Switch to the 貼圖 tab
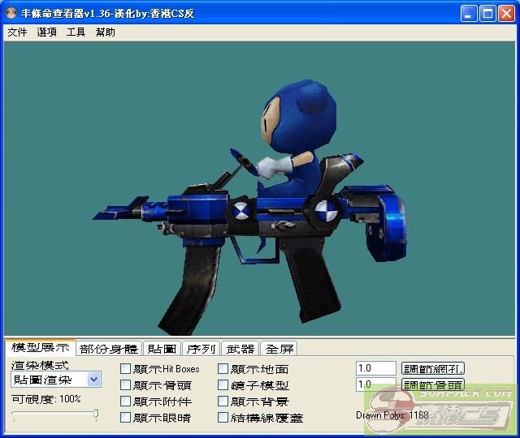Screen dimensions: 520x438 162,349
